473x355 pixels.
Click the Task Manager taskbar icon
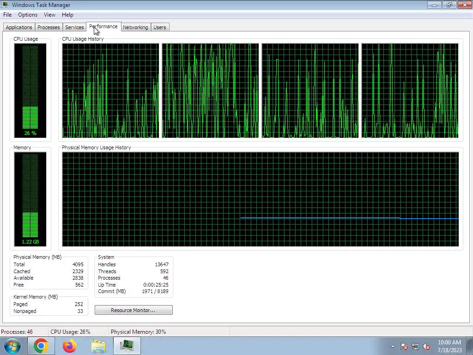[127, 346]
